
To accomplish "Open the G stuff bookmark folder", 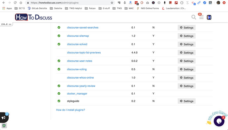I will (x=104, y=8).
